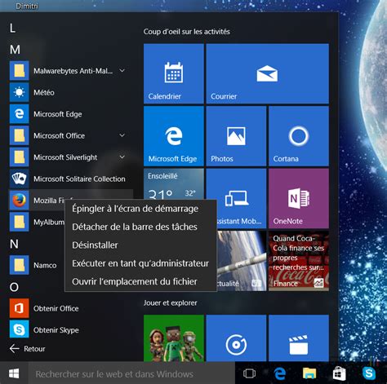Click the Microsoft Solitaire Collection label
This screenshot has height=384, width=387.
click(x=79, y=179)
